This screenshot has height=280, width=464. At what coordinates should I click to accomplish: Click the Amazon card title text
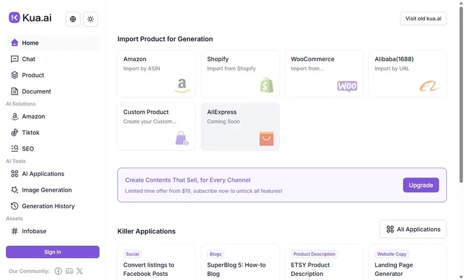[x=135, y=59]
